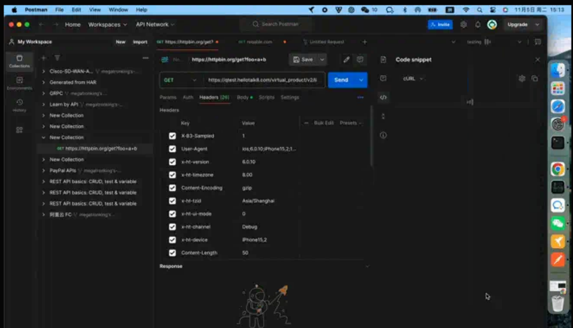Uncheck the x-ht-device header
The height and width of the screenshot is (328, 573).
172,240
